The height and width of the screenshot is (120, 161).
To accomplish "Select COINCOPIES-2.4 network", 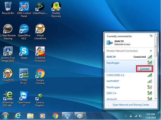I will [129, 75].
